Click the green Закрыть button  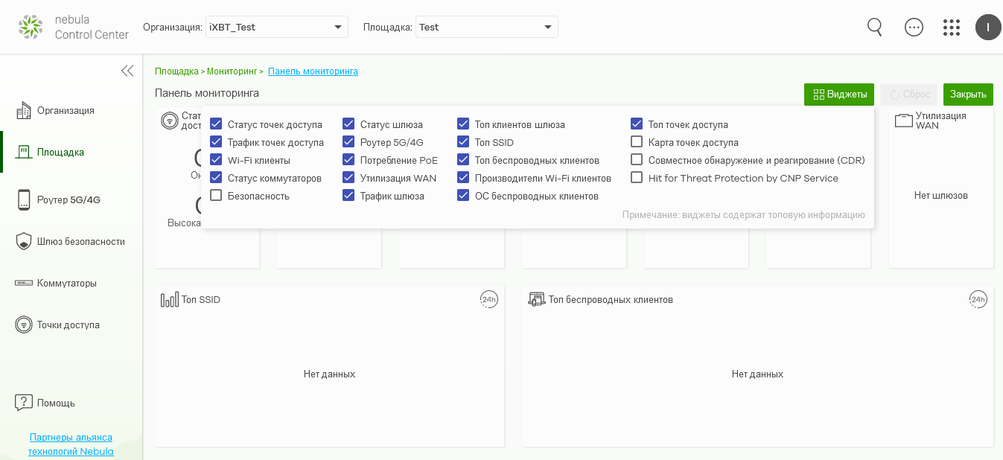pyautogui.click(x=968, y=95)
